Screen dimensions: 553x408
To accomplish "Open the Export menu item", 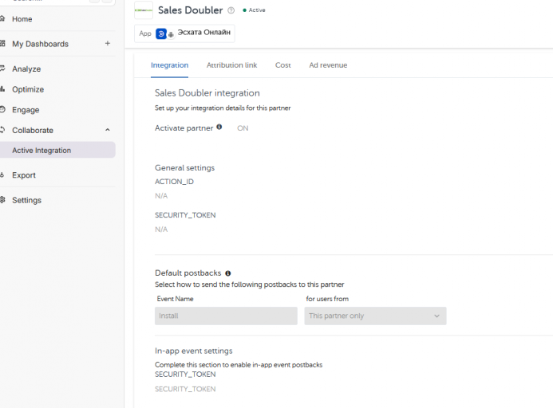I will (24, 175).
